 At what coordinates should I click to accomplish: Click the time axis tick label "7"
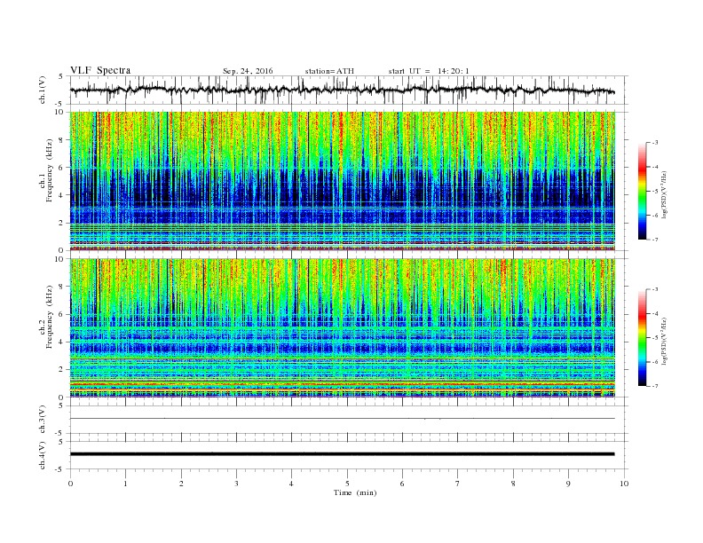point(458,484)
